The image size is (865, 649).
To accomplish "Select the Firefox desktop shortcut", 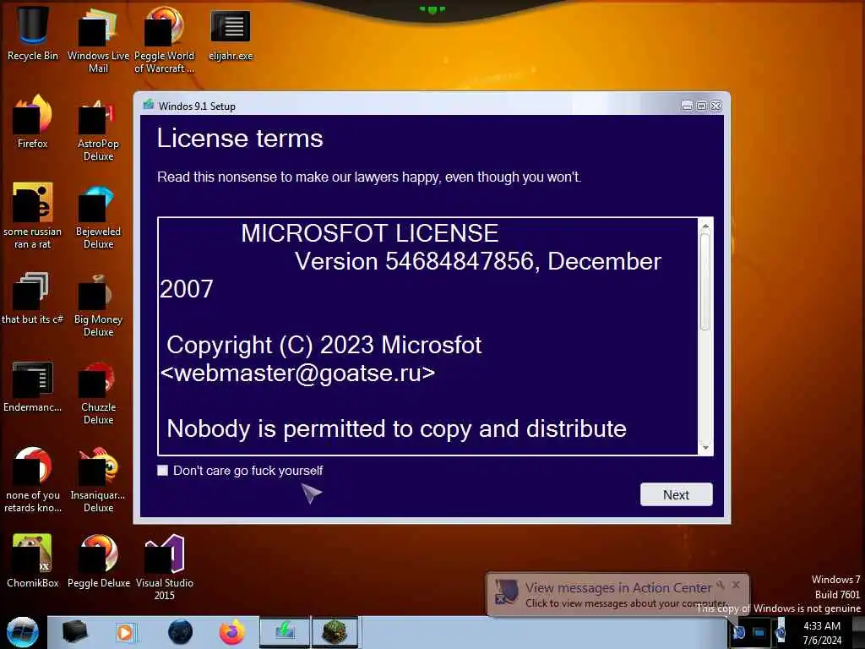I will pyautogui.click(x=32, y=122).
